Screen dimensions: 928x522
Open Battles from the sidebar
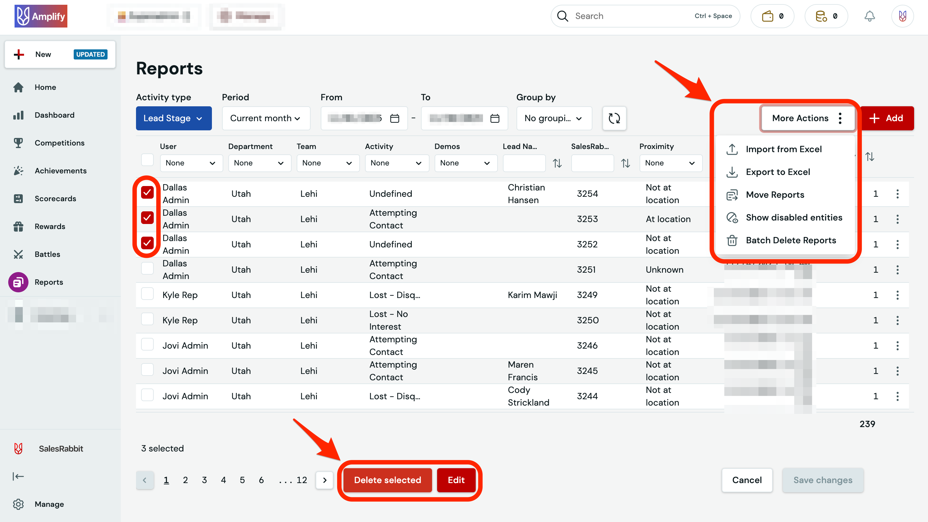[x=47, y=254]
